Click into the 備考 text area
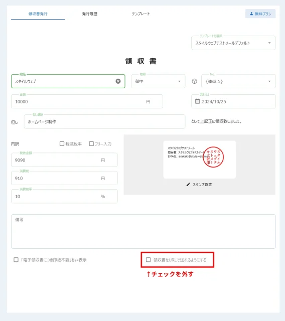Image resolution: width=285 pixels, height=321 pixels. tap(144, 232)
